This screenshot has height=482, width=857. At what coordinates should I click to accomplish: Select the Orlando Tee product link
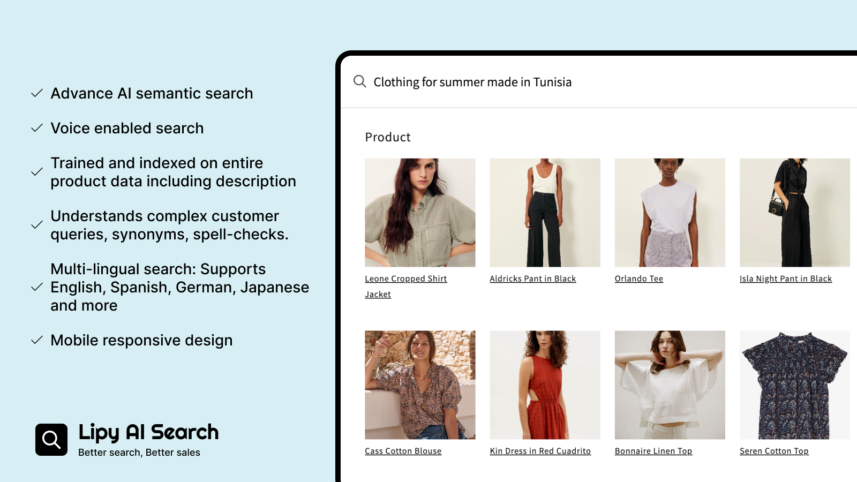coord(638,278)
